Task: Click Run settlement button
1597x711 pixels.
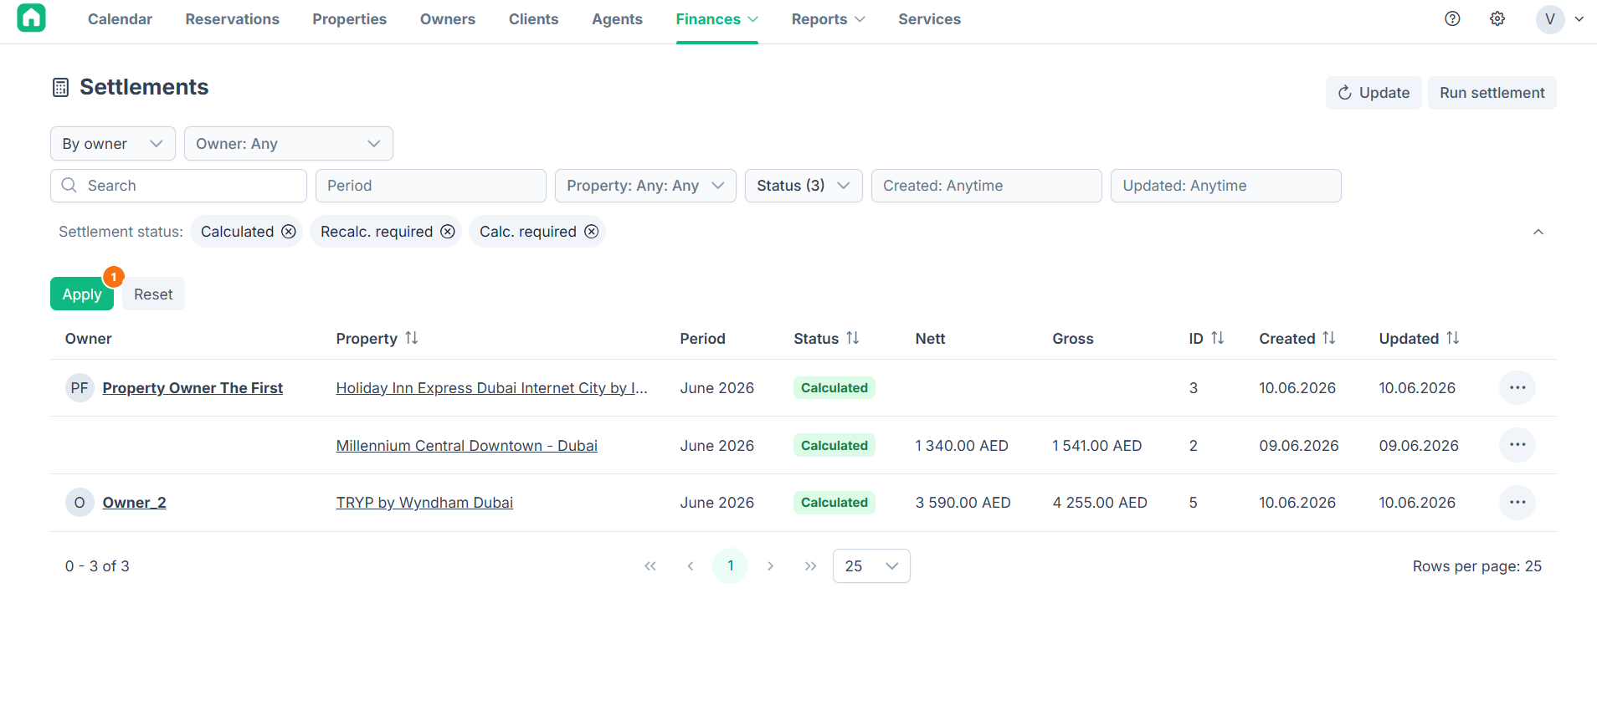Action: pyautogui.click(x=1492, y=93)
